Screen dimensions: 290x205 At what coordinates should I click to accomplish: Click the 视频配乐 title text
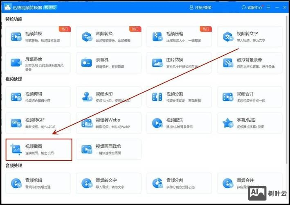point(175,120)
